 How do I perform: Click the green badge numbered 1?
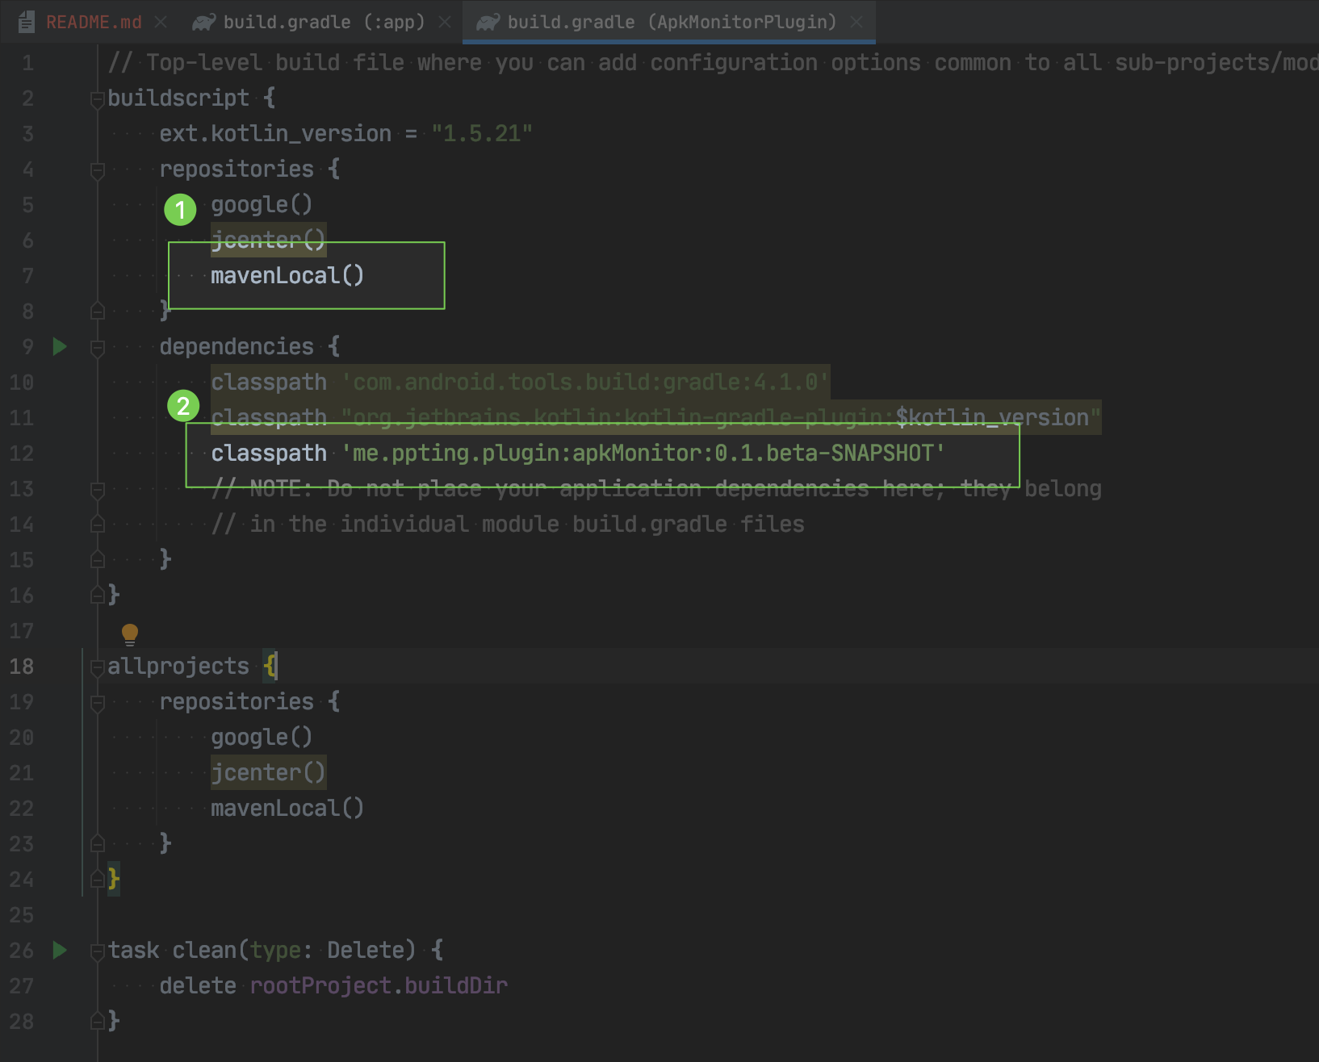(x=182, y=209)
